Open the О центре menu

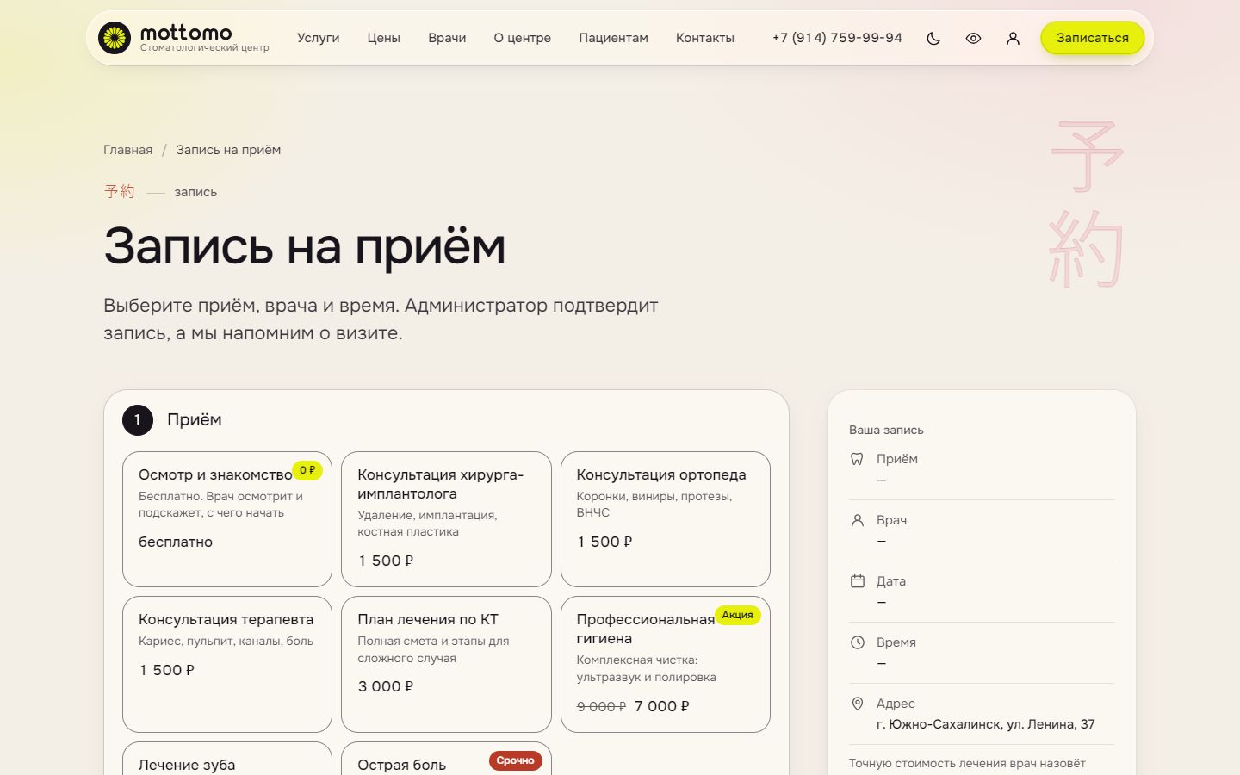pyautogui.click(x=522, y=38)
